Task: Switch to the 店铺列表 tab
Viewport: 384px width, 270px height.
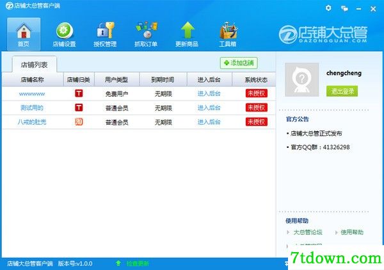Action: pyautogui.click(x=34, y=65)
